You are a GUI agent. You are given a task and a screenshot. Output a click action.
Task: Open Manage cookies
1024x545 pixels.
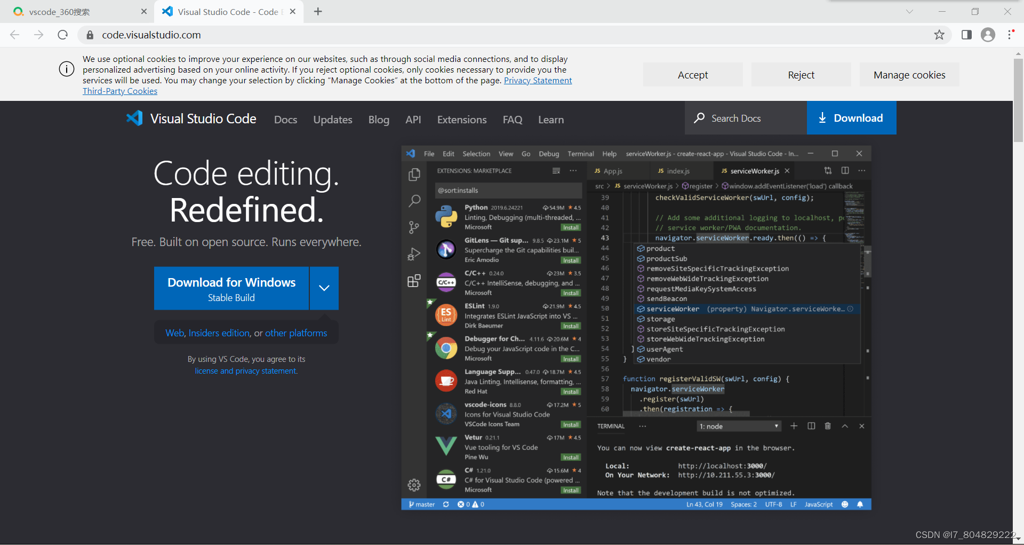(909, 75)
